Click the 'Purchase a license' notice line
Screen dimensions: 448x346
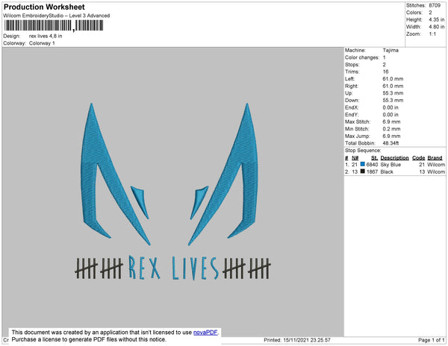tap(89, 339)
